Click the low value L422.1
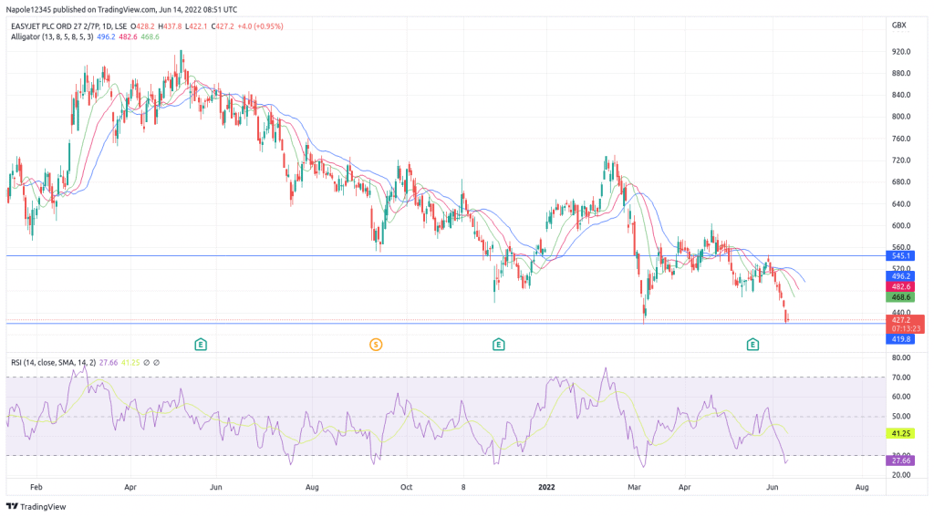Image resolution: width=934 pixels, height=517 pixels. [196, 26]
